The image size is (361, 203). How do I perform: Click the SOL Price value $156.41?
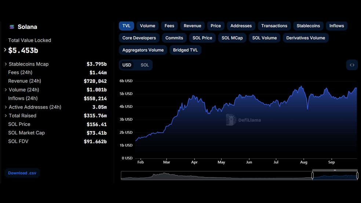(97, 124)
